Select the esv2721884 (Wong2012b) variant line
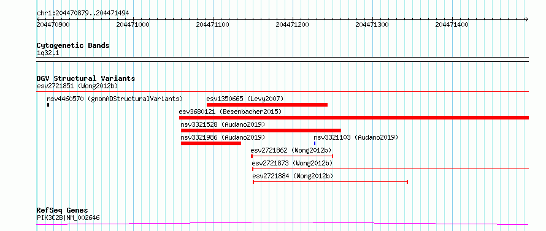 [330, 182]
